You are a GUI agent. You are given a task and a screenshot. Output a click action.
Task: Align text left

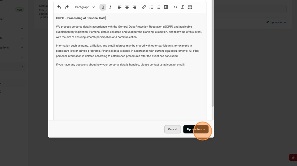(120, 7)
